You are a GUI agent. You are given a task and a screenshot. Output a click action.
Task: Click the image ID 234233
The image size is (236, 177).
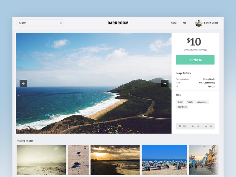(x=211, y=86)
